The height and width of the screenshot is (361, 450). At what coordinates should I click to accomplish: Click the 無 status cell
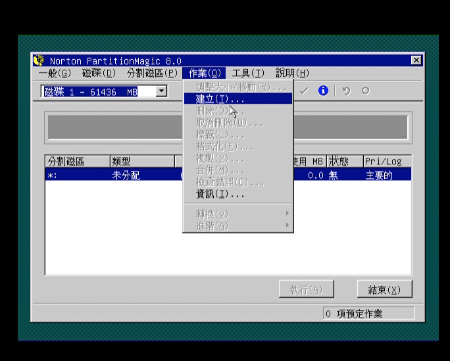tap(333, 175)
